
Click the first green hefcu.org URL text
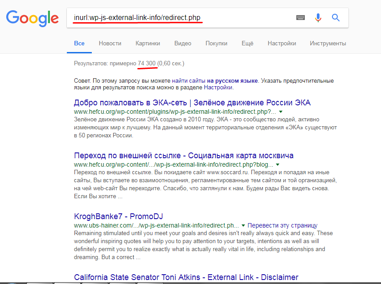pyautogui.click(x=175, y=112)
